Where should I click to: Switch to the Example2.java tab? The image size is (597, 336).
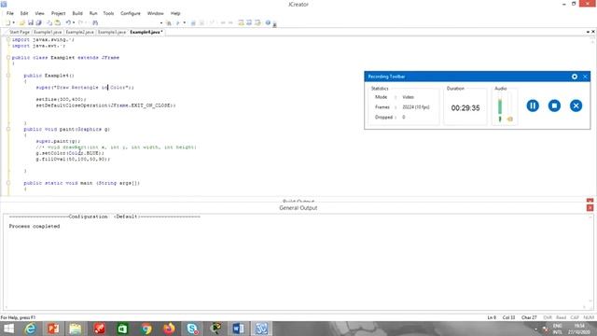(x=79, y=32)
